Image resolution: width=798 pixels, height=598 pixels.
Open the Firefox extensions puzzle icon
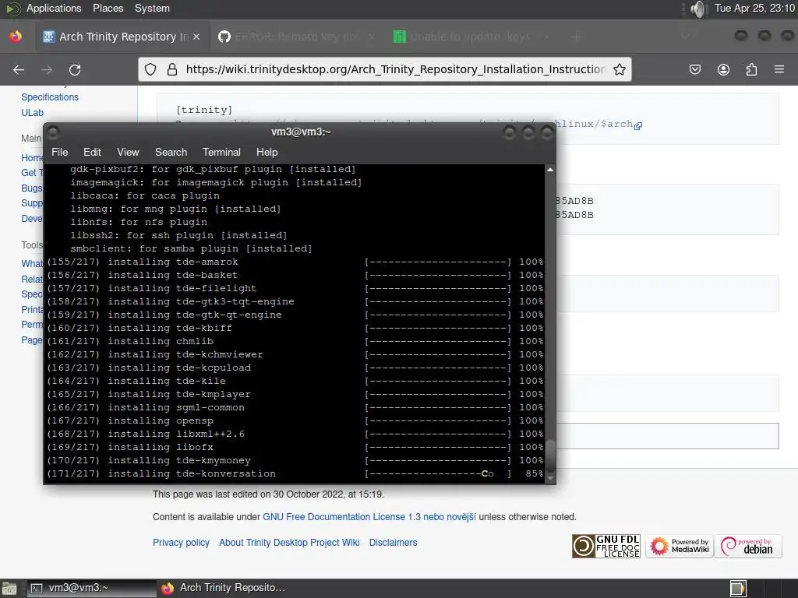(x=751, y=69)
